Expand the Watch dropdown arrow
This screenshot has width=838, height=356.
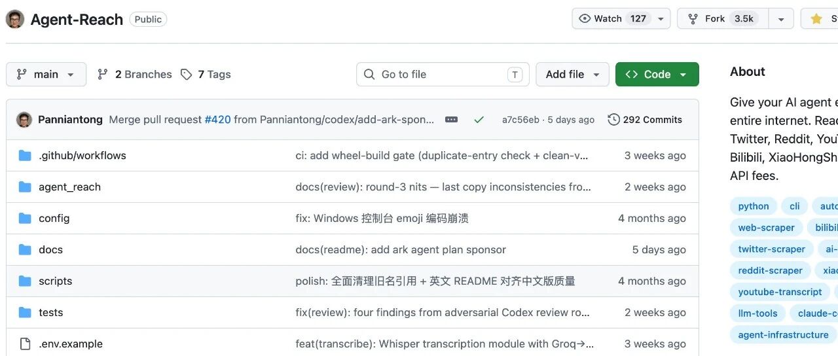point(661,18)
